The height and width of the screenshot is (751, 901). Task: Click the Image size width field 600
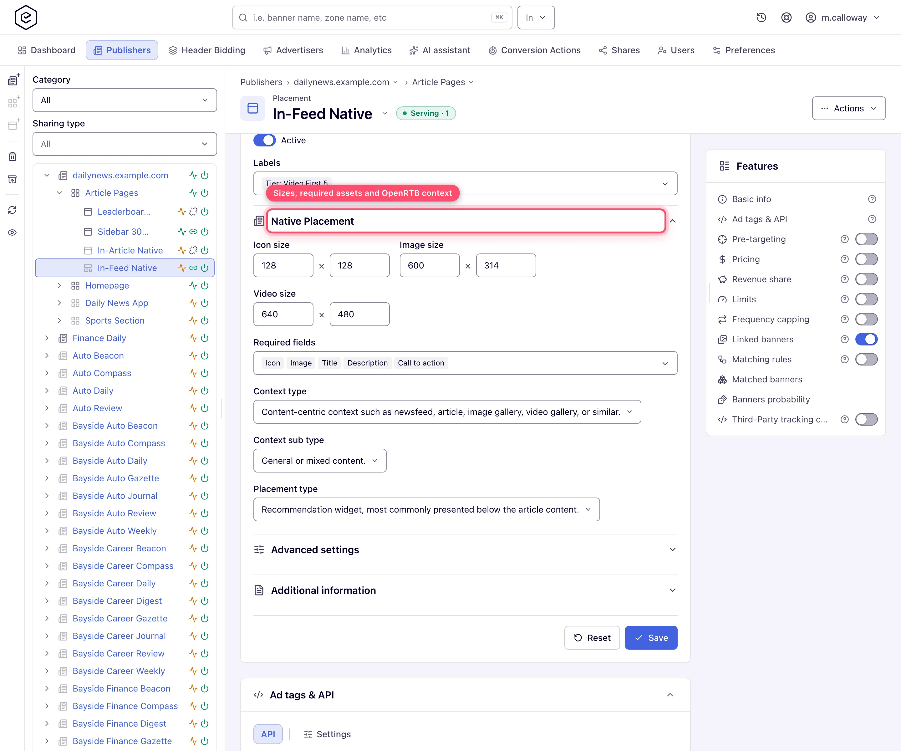click(x=430, y=265)
